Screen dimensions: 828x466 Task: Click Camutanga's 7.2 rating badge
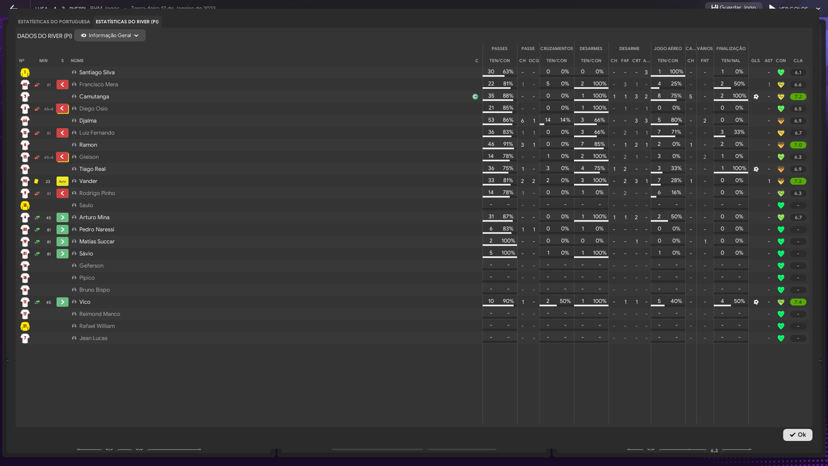point(798,97)
